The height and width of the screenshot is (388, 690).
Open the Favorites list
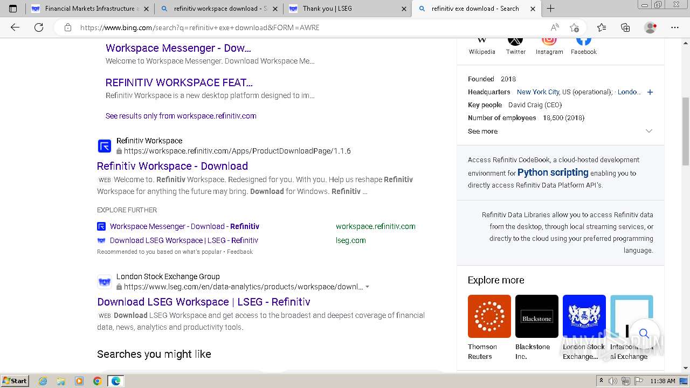602,27
